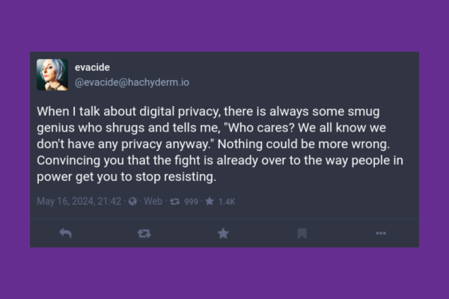
Task: Open evacide's profile avatar picture
Action: (52, 75)
